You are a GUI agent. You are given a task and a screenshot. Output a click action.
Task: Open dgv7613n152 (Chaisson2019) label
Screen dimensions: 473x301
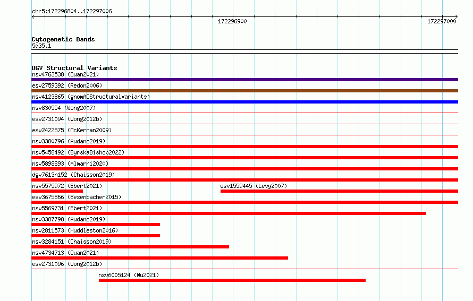pos(73,175)
